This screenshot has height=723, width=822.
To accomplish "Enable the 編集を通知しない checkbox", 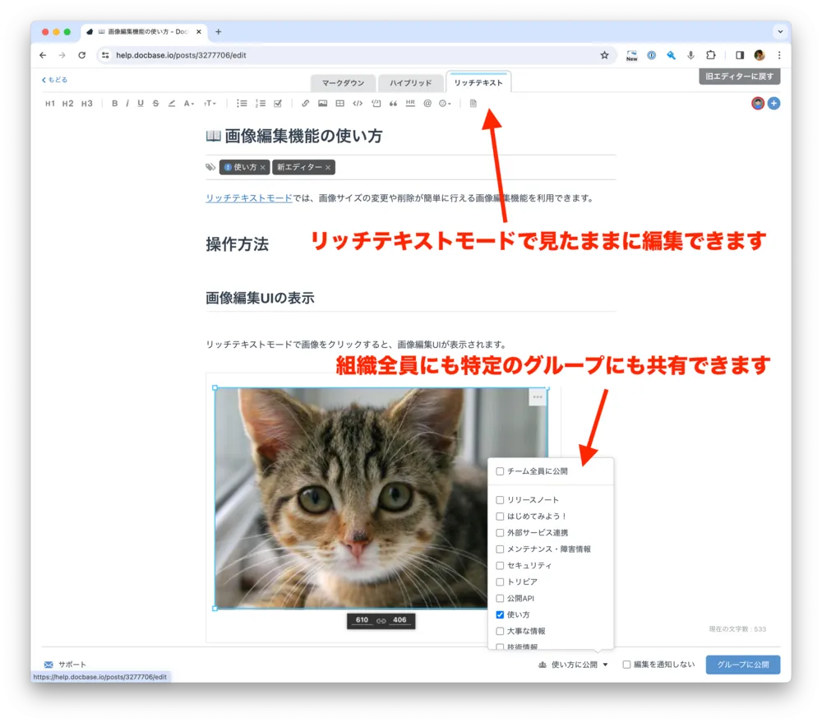I will [x=626, y=665].
